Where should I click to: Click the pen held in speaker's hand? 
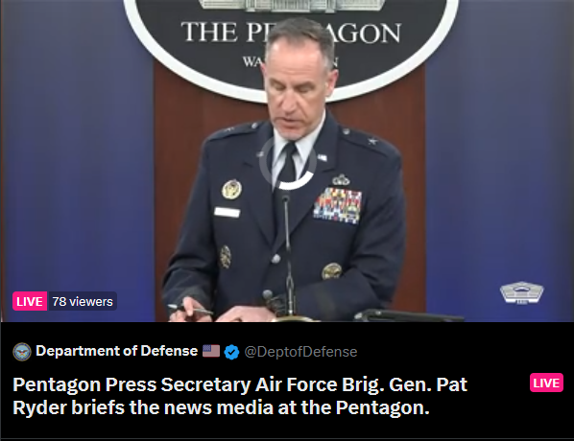pyautogui.click(x=190, y=310)
